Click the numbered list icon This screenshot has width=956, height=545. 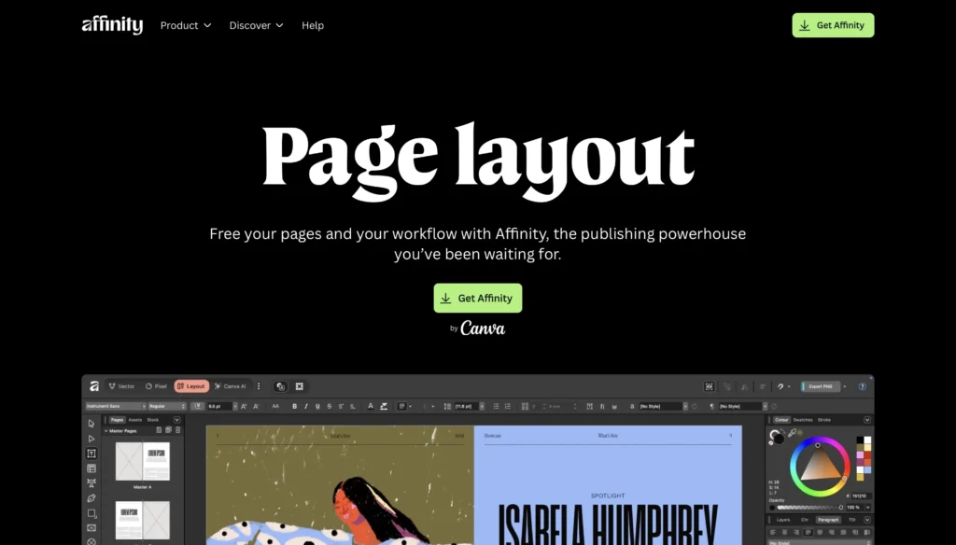(508, 406)
